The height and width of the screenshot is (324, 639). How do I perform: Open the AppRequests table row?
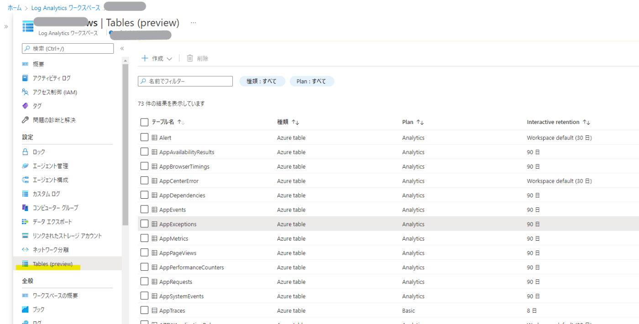click(x=388, y=282)
